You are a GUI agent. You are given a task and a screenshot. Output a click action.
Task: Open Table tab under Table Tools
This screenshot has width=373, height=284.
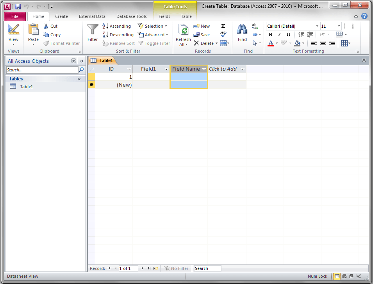tap(186, 16)
